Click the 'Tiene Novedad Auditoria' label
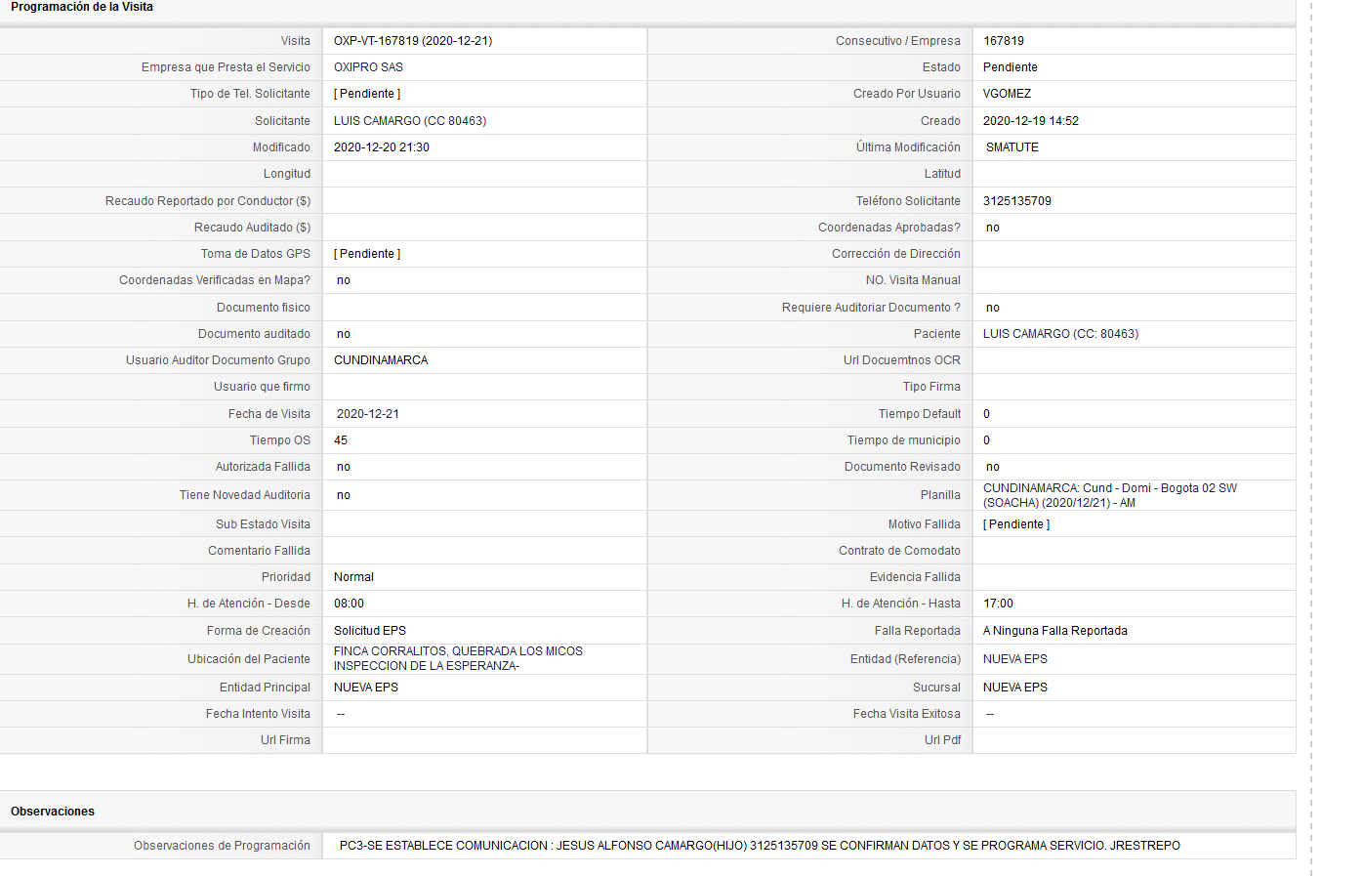 tap(245, 495)
